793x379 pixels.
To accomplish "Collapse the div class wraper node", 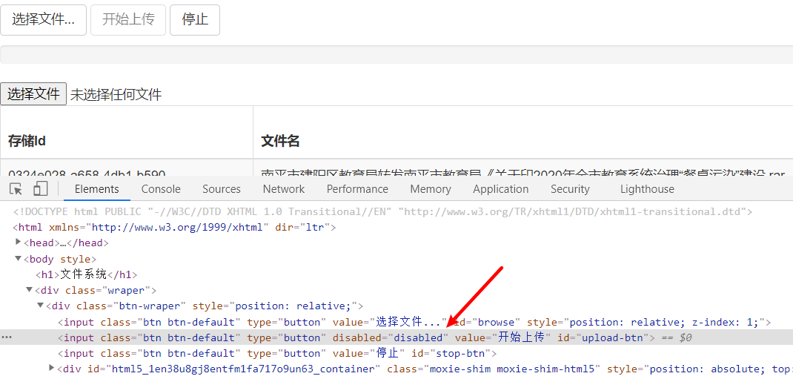I will pos(30,290).
